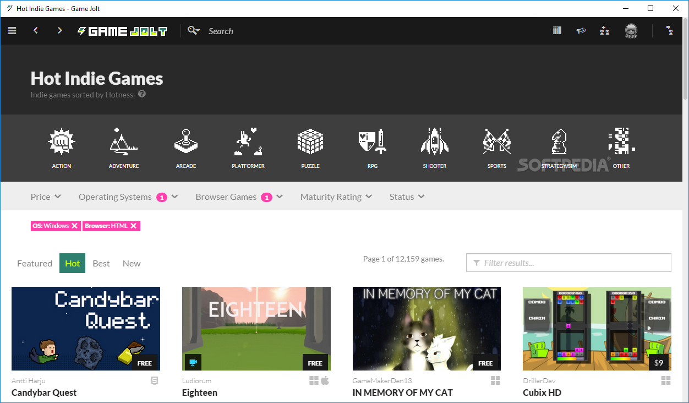Click the Mac platform icon beside Eighteen
689x403 pixels.
325,380
